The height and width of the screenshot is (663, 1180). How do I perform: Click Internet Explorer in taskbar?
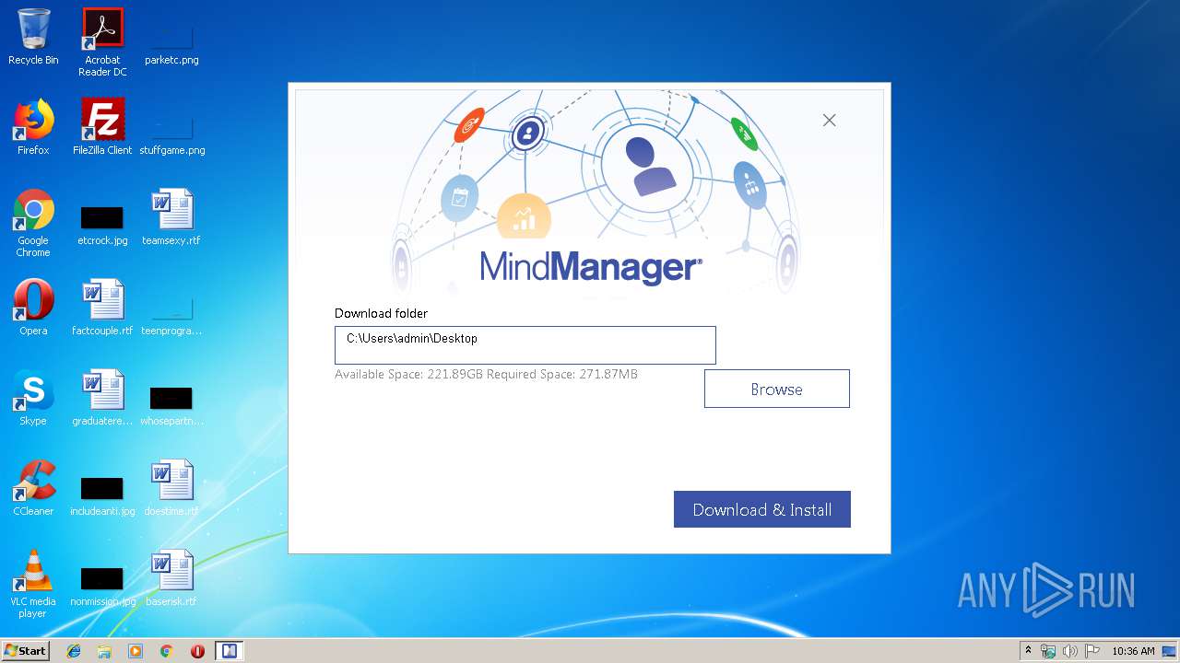[74, 651]
